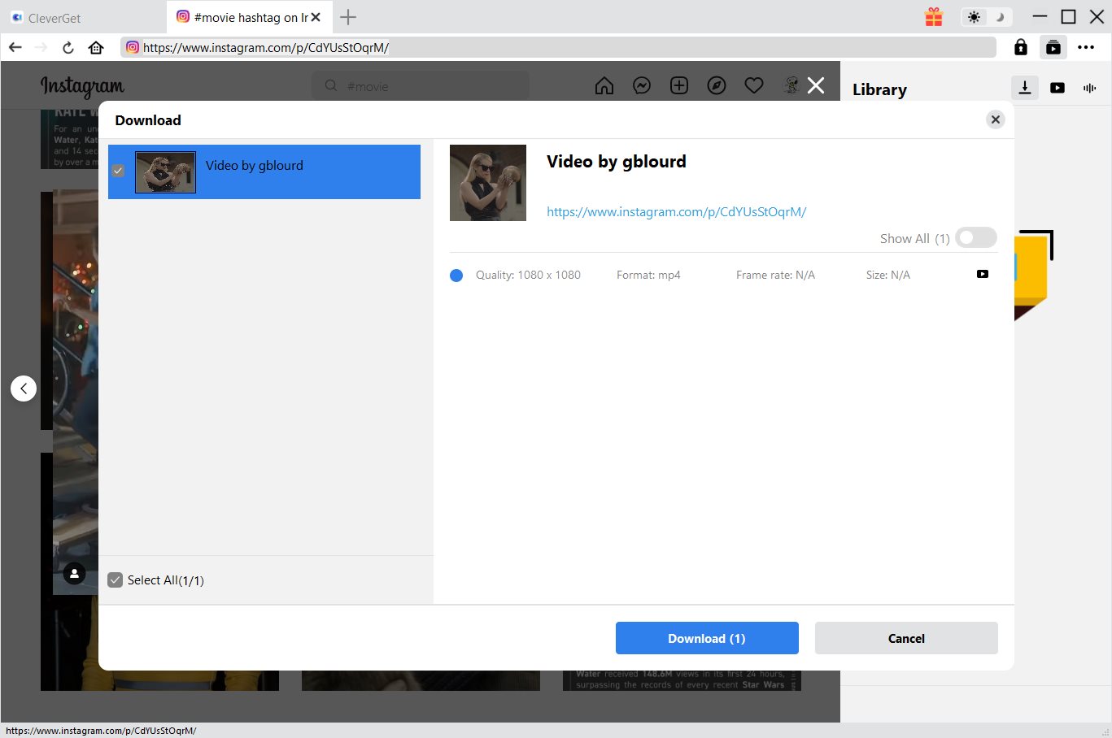1112x738 pixels.
Task: Toggle Select All(1/1) checkbox
Action: tap(116, 580)
